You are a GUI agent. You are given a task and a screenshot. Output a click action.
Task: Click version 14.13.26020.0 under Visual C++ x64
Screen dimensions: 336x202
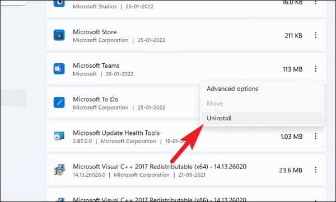pos(89,175)
